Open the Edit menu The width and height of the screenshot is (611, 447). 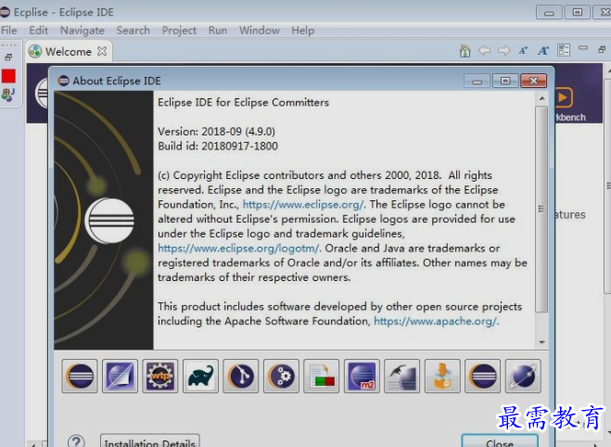(x=39, y=31)
